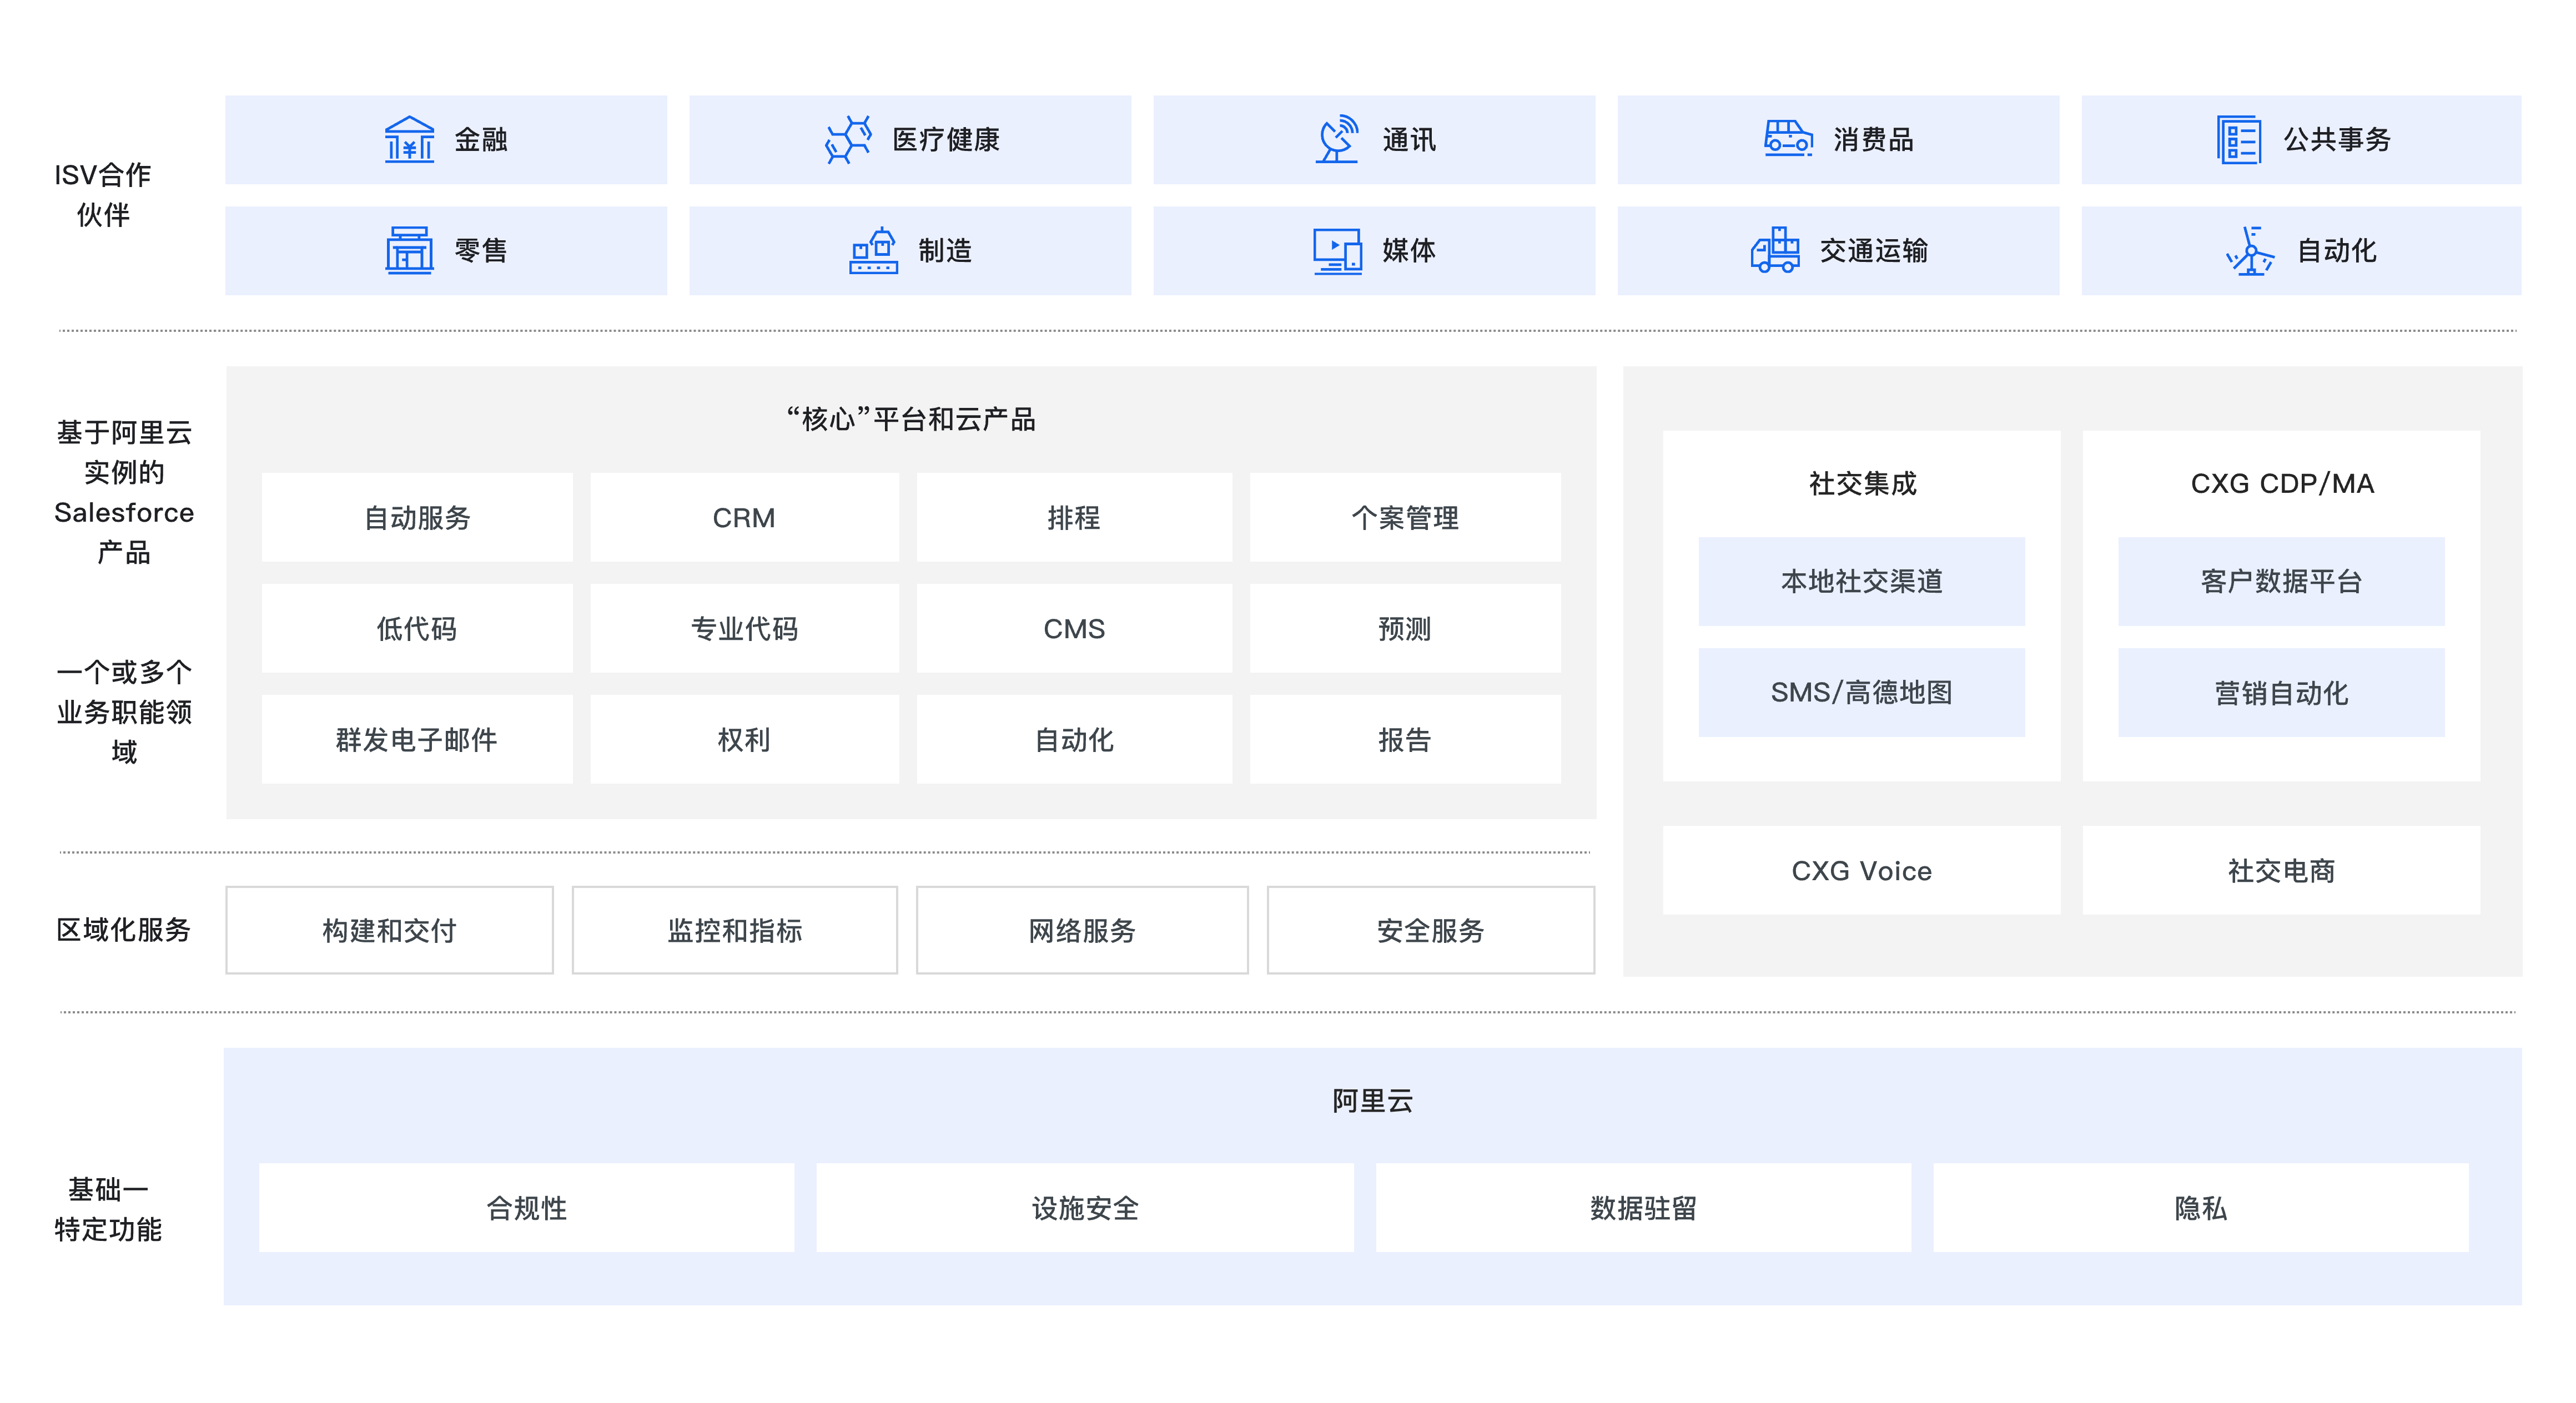The image size is (2576, 1403).
Task: Click the 客户数据平台 item
Action: pos(2281,581)
